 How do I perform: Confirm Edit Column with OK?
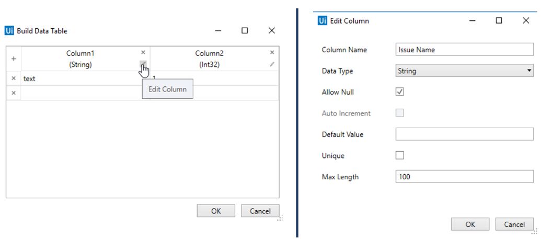(x=470, y=224)
